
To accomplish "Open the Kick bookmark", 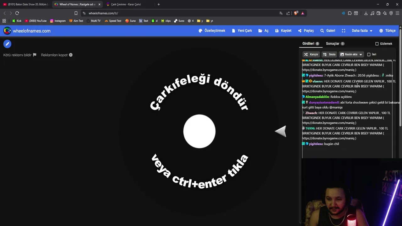I will [17, 21].
